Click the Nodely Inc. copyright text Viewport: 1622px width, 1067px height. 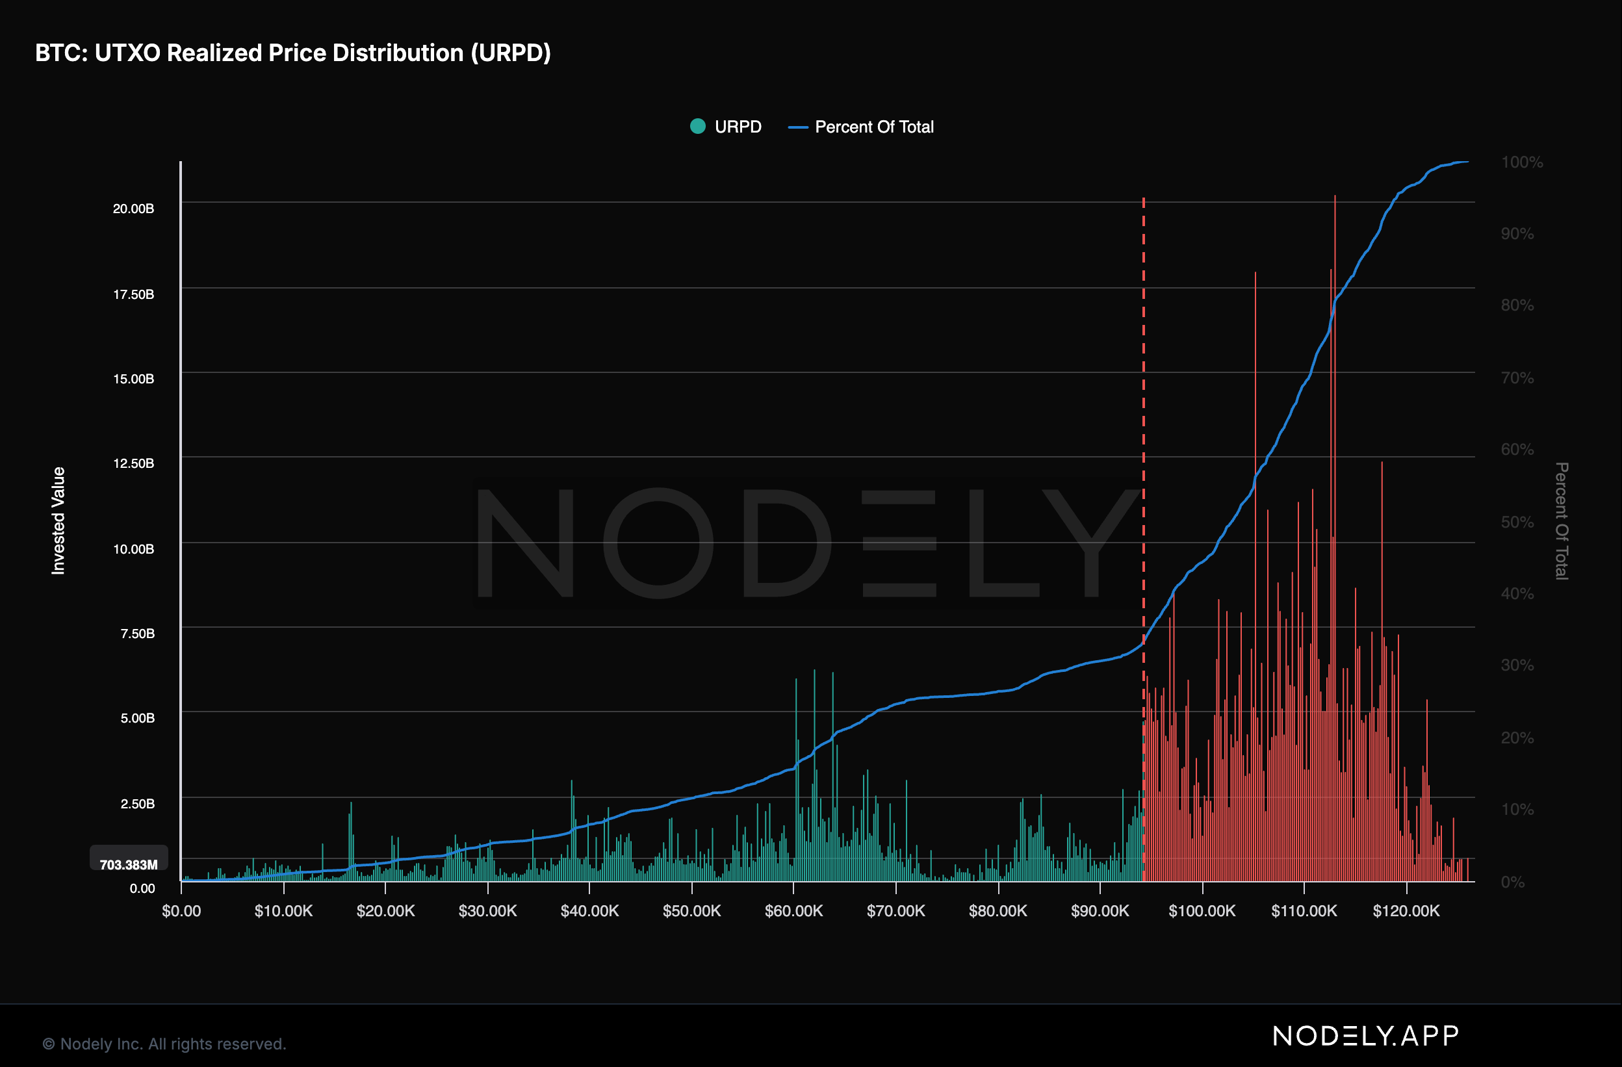point(164,1044)
